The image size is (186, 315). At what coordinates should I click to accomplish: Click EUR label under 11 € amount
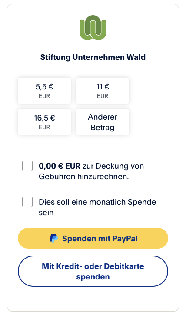103,96
